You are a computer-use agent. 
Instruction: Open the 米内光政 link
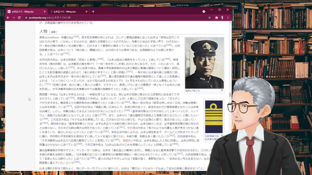pos(45,60)
